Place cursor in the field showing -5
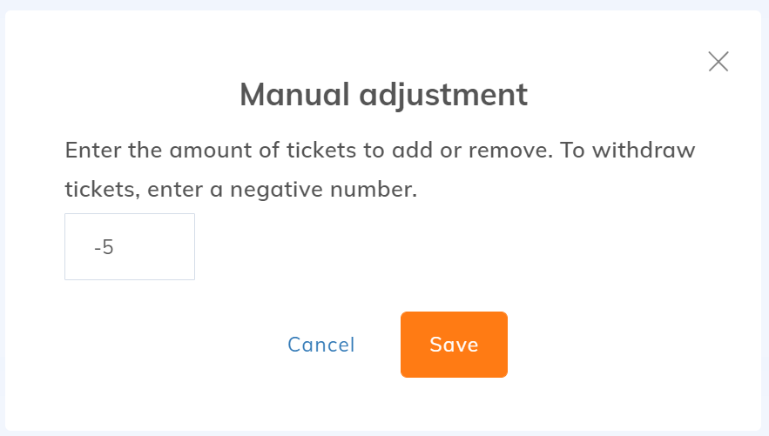 (130, 246)
